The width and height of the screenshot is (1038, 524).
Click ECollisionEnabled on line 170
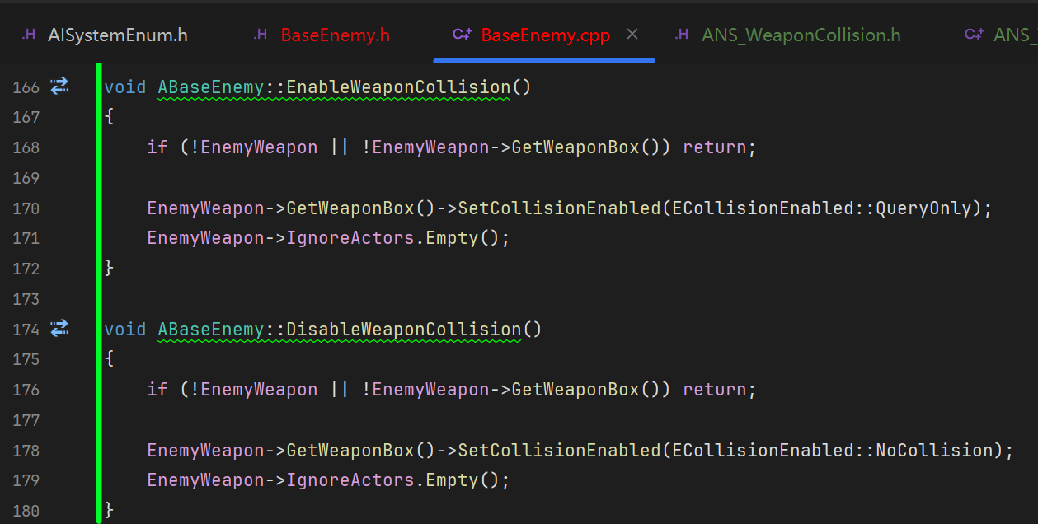pos(763,208)
